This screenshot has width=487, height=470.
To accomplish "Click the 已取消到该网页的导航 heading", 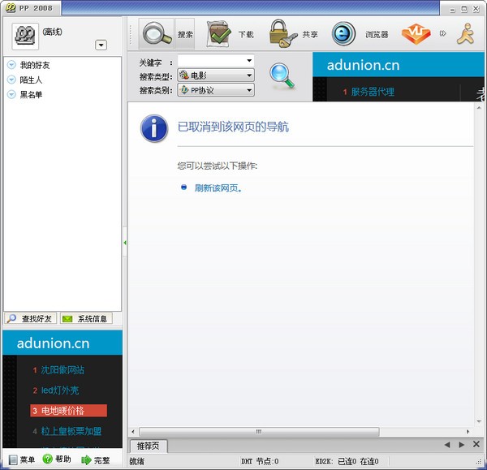I will click(233, 127).
